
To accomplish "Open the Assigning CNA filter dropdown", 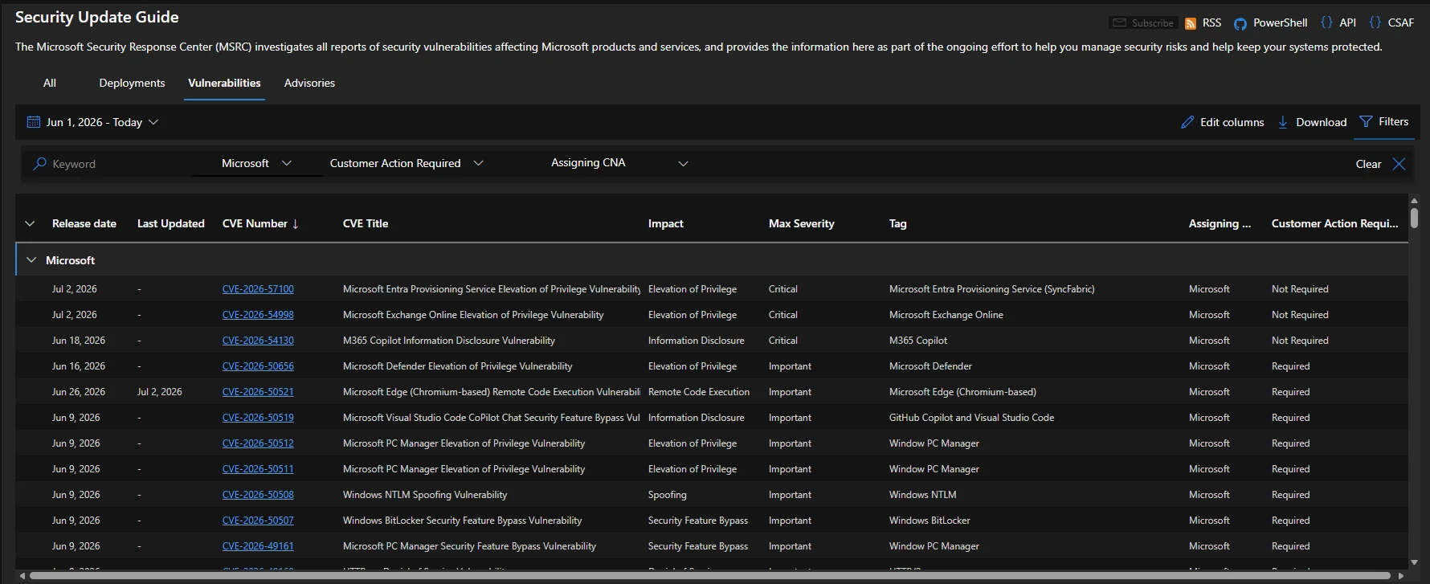I will 619,163.
